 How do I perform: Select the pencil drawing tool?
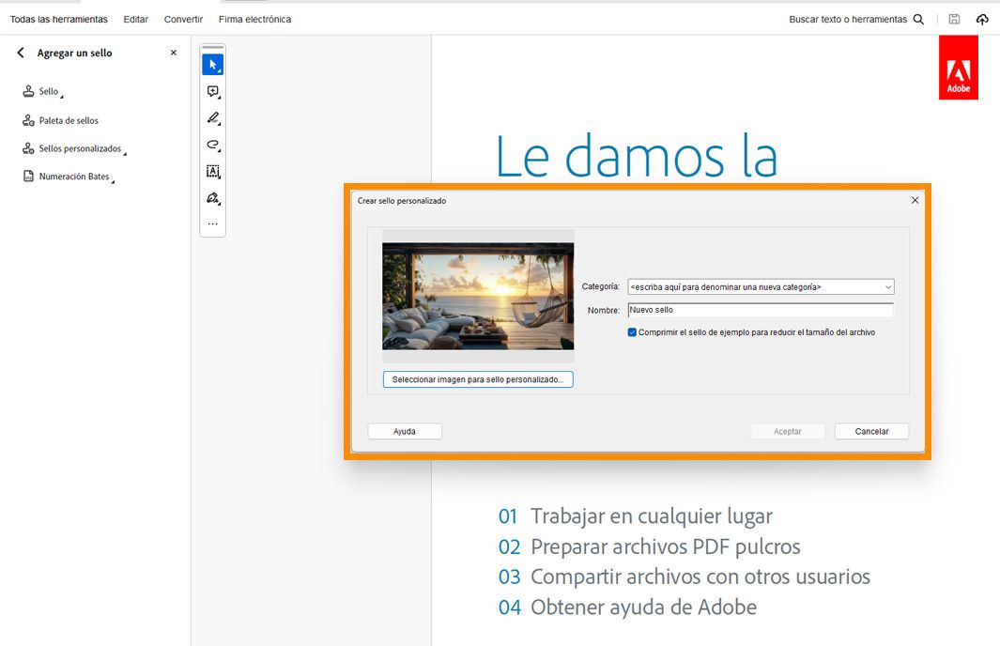click(x=212, y=117)
